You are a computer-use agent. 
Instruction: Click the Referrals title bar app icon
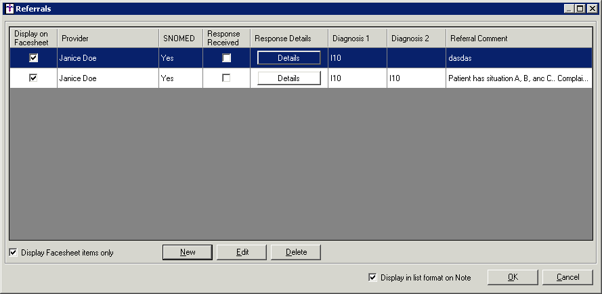[x=9, y=9]
